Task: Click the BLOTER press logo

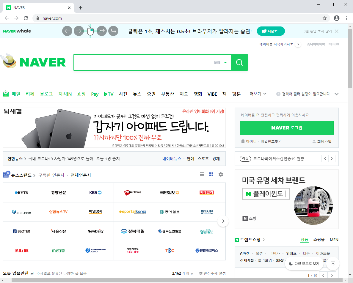Action: click(22, 231)
